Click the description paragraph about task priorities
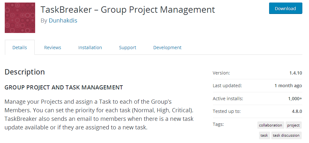Screen dimensions: 309x143 pyautogui.click(x=99, y=114)
